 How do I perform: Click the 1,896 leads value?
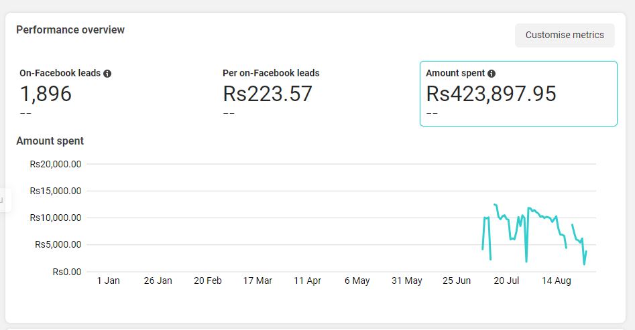tap(46, 94)
